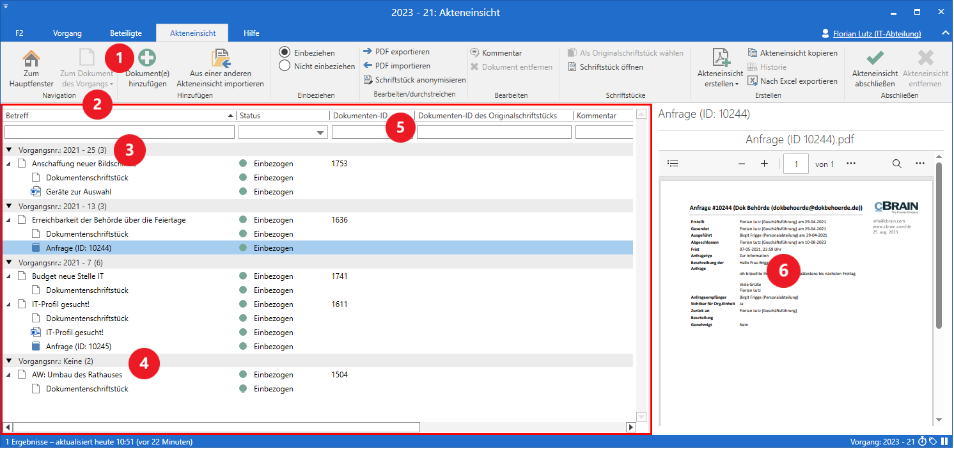
Task: Click the Zum Hauptfenster home icon
Action: click(31, 58)
